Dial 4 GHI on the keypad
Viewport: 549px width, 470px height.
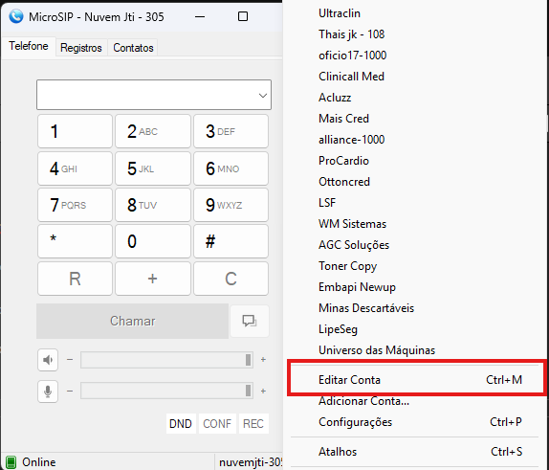point(75,168)
